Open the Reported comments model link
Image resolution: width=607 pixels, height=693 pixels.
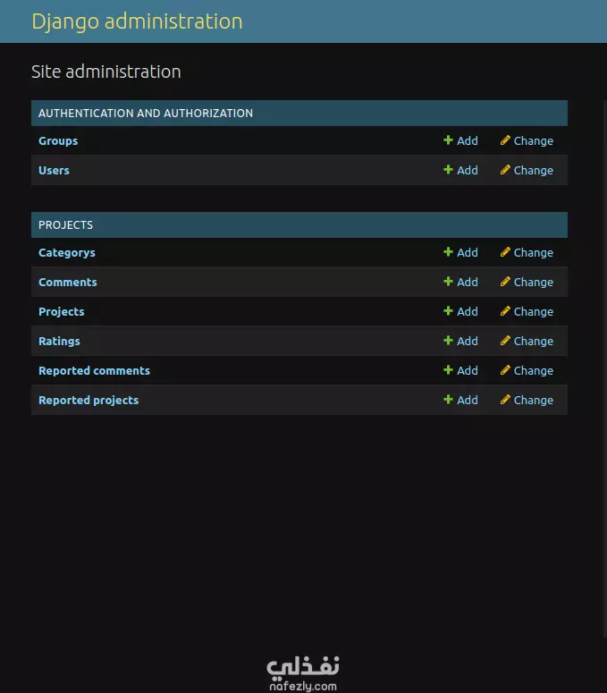click(x=94, y=370)
